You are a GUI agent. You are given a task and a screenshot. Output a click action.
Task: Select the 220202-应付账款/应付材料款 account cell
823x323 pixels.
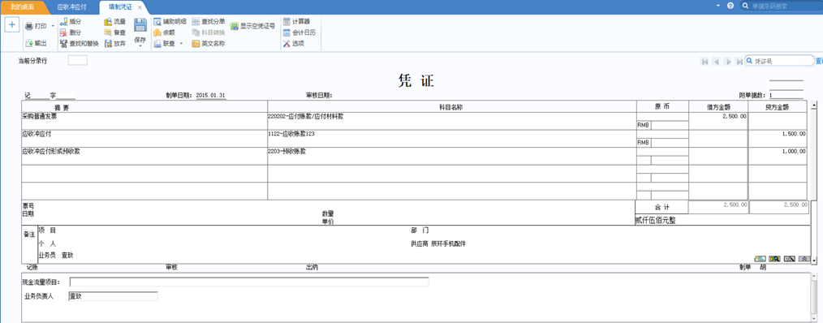coord(452,121)
